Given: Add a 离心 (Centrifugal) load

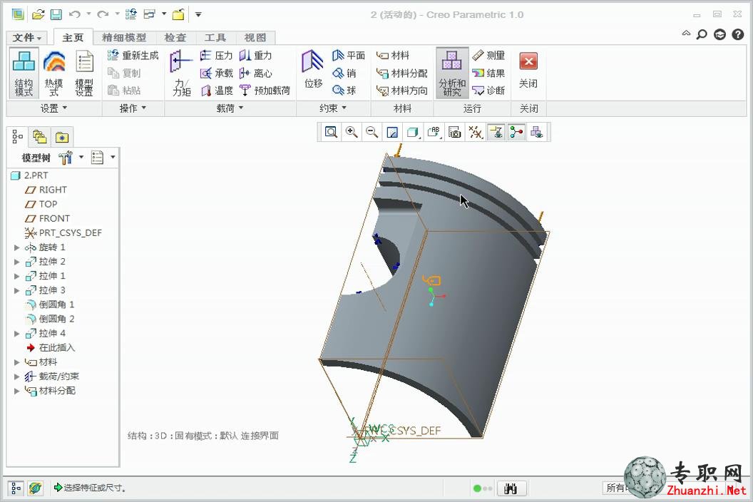Looking at the screenshot, I should pos(255,73).
